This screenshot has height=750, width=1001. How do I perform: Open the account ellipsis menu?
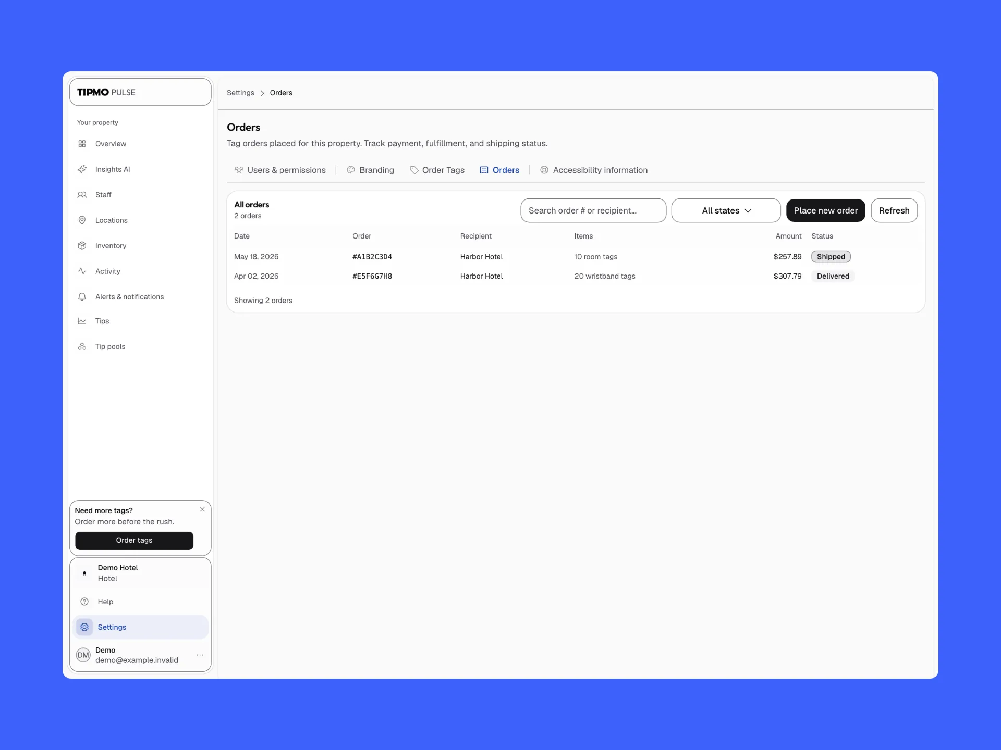click(x=200, y=655)
